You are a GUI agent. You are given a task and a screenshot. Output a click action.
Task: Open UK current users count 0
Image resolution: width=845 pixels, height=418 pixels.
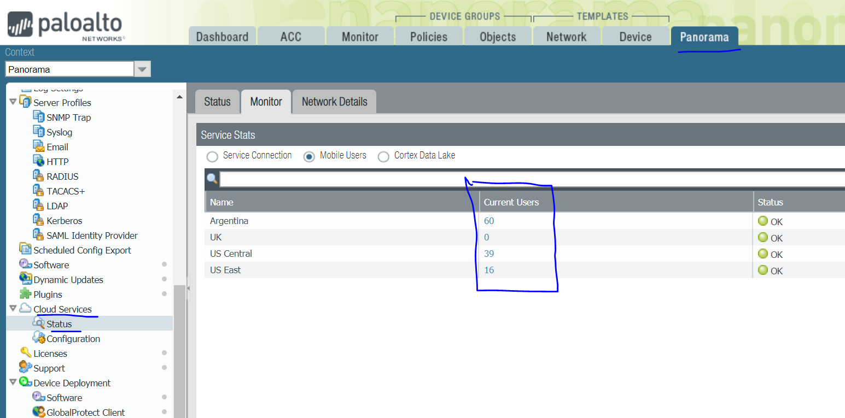[x=487, y=237]
